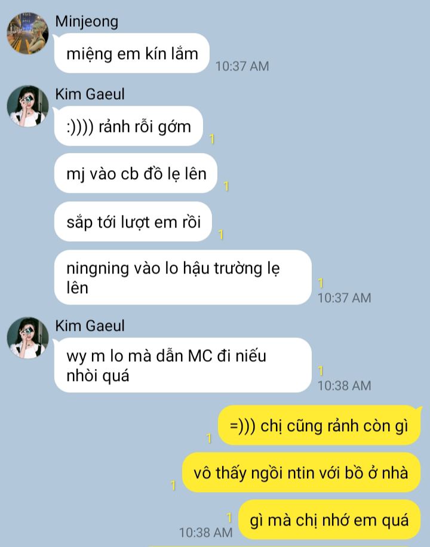Select the Minjeong sender name
This screenshot has width=430, height=547.
tap(87, 21)
